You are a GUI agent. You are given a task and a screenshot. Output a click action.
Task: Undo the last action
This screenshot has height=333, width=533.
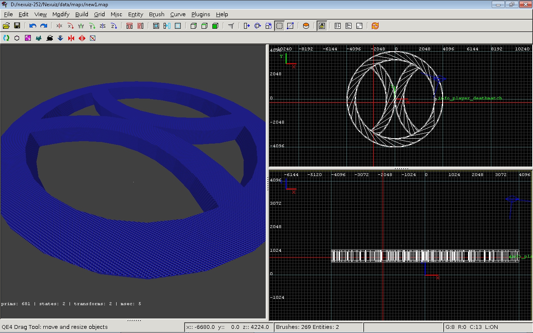click(33, 26)
